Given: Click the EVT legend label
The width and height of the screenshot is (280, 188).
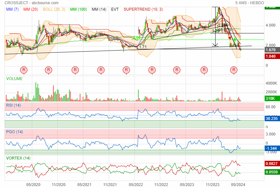Looking at the screenshot, I should [x=115, y=9].
